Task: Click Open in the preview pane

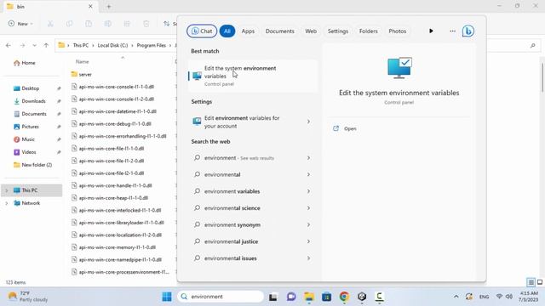Action: tap(350, 128)
